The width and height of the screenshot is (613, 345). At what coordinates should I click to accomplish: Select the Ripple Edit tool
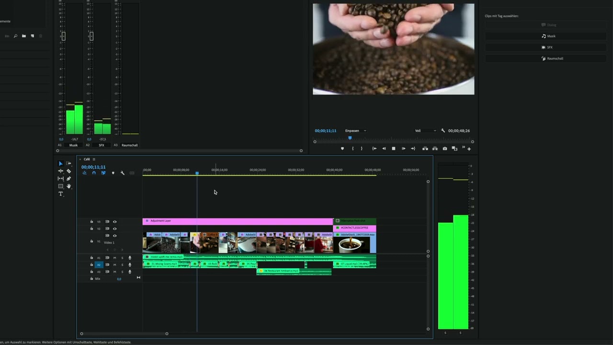60,171
